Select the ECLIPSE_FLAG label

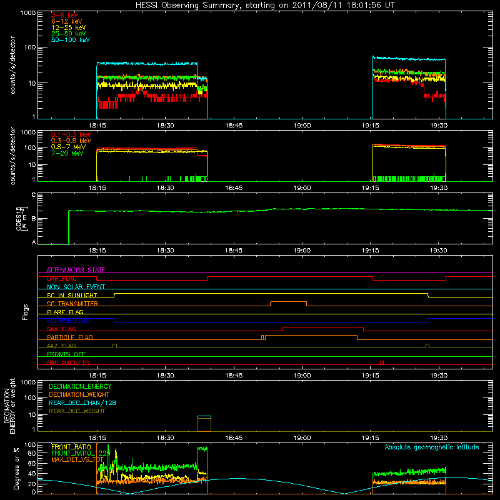pos(68,321)
